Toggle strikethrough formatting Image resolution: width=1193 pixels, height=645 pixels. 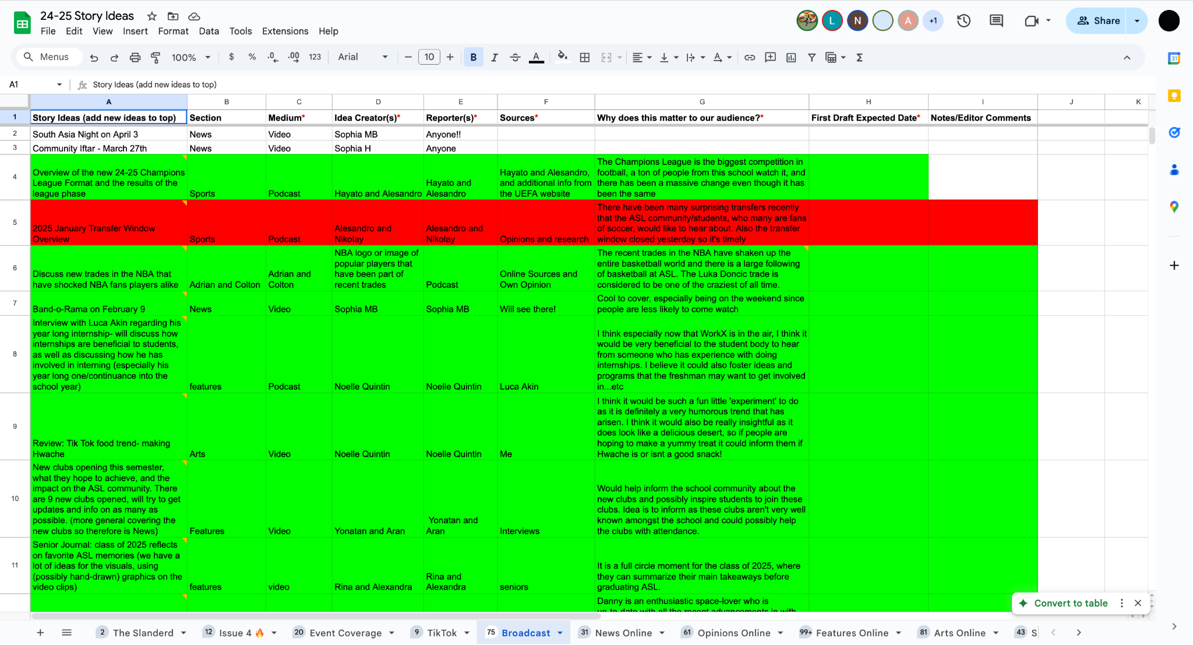[515, 57]
